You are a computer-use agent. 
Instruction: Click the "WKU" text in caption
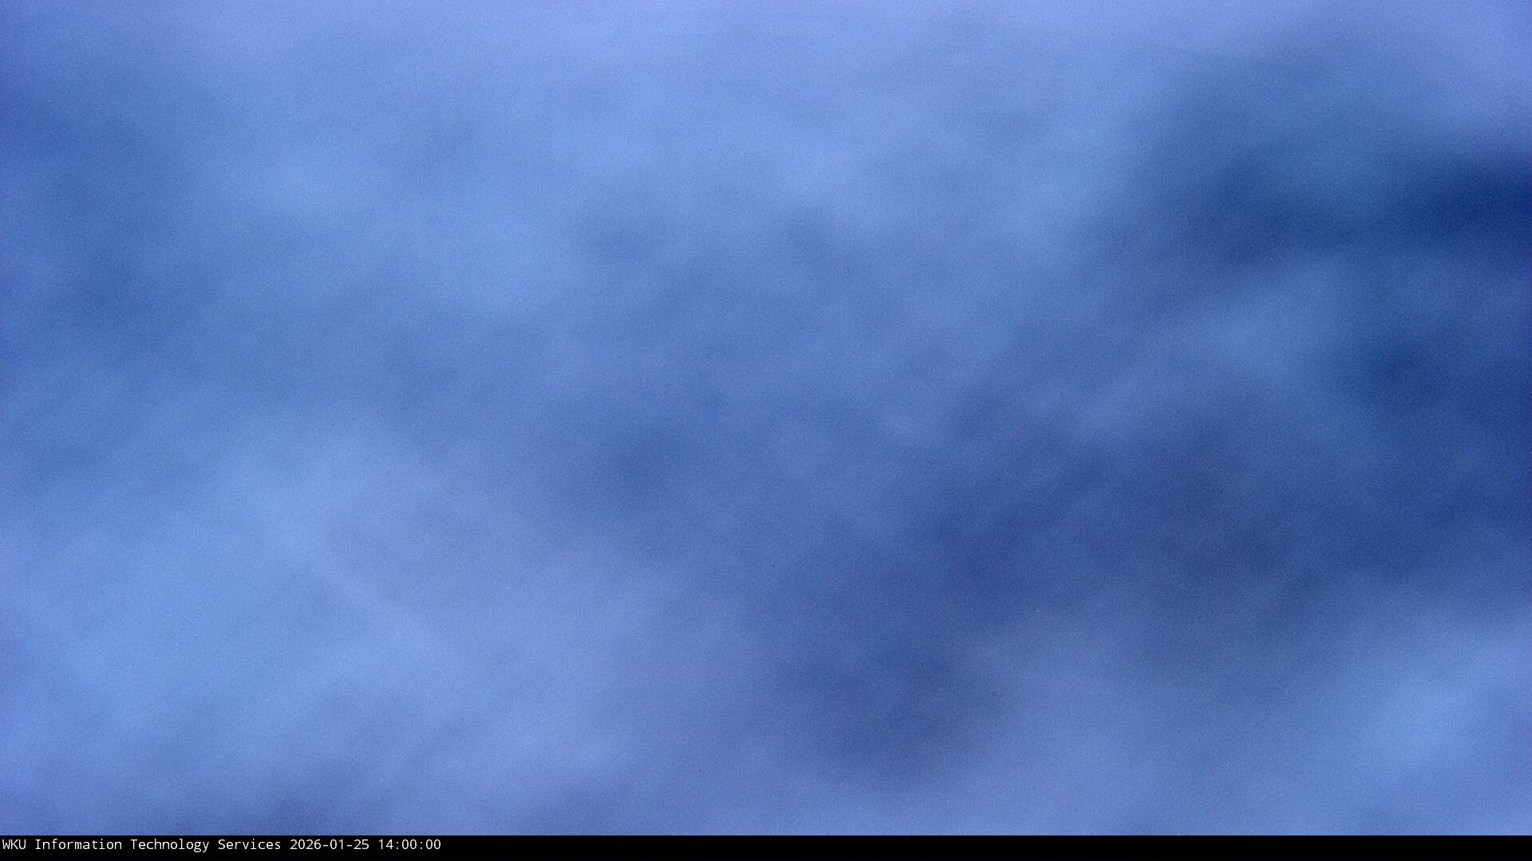tap(14, 844)
